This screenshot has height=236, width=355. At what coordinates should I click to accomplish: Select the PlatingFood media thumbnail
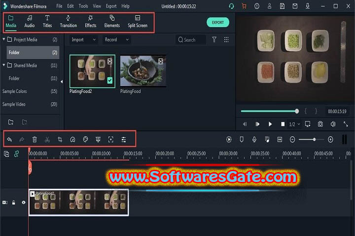[143, 71]
